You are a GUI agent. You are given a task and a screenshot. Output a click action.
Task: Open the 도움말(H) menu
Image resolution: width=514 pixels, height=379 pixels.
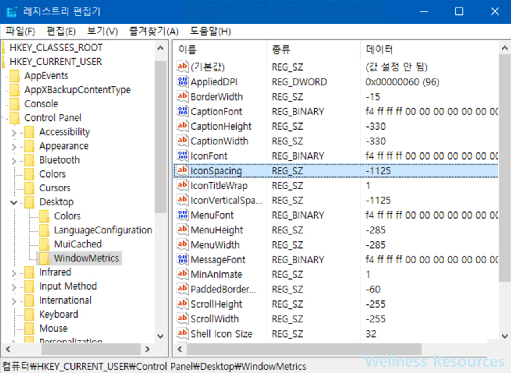210,31
